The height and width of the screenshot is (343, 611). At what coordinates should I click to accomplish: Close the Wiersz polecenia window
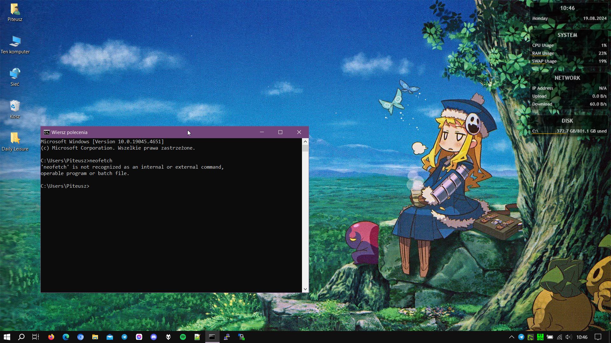coord(299,132)
